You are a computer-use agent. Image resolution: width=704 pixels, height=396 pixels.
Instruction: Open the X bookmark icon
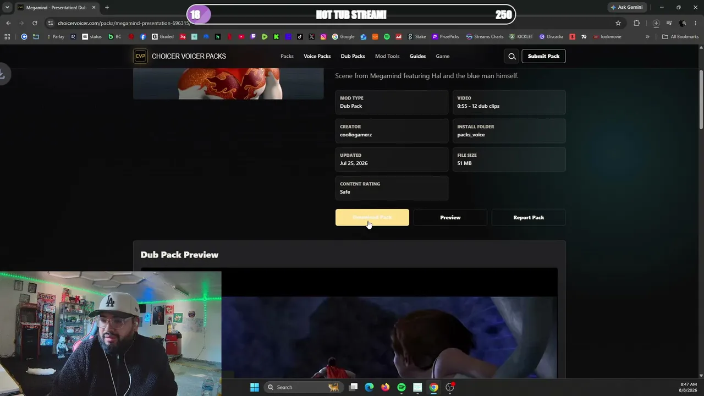coord(311,37)
